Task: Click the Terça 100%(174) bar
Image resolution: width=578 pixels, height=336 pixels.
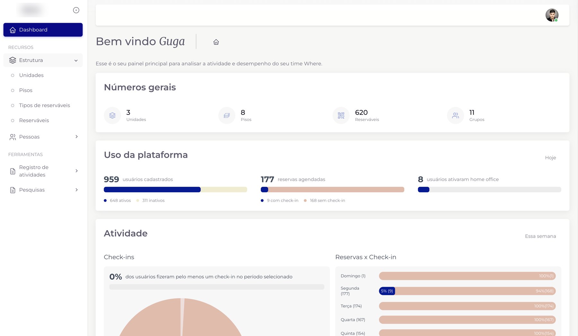Action: point(467,306)
